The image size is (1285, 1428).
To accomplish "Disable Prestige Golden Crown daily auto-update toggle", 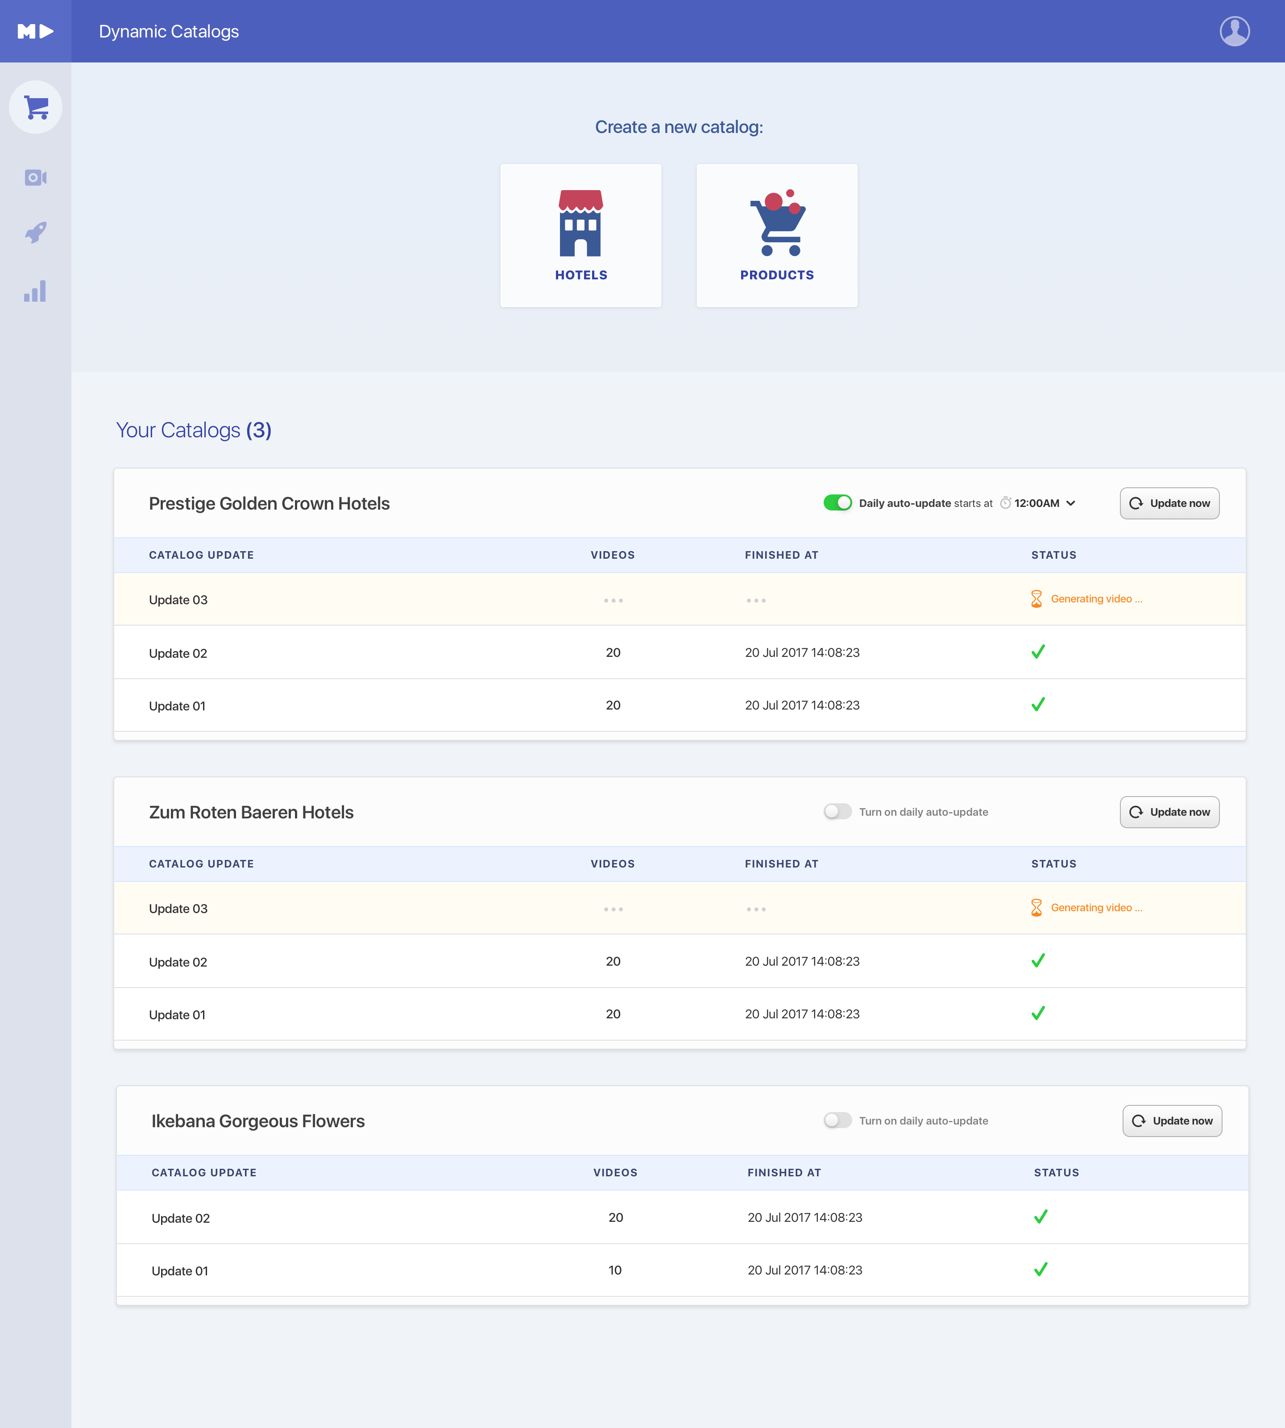I will click(x=837, y=503).
